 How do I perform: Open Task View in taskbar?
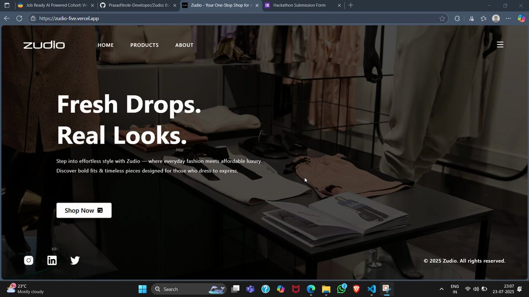pyautogui.click(x=236, y=289)
